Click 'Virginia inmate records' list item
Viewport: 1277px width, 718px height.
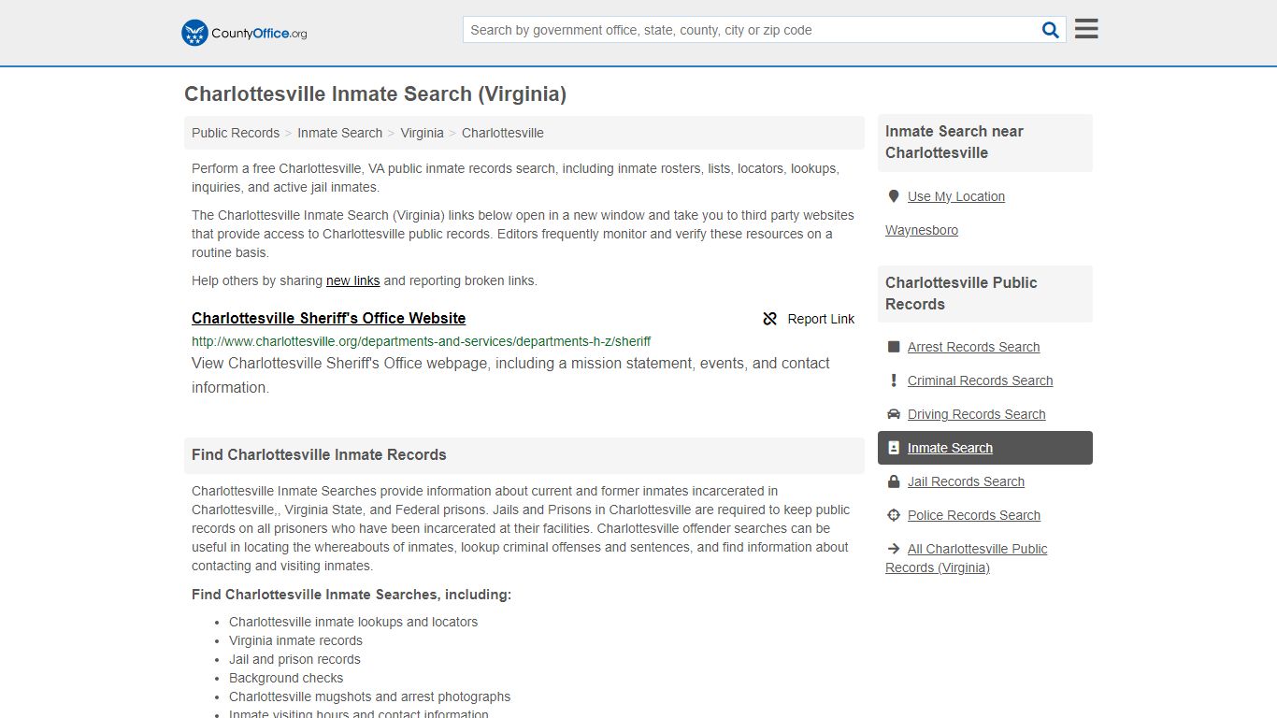coord(295,640)
